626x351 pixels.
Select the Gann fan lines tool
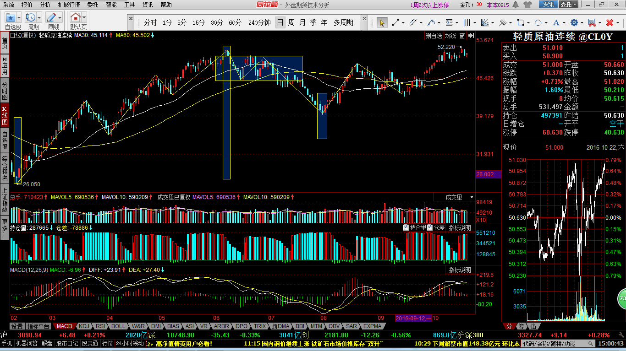pos(485,22)
